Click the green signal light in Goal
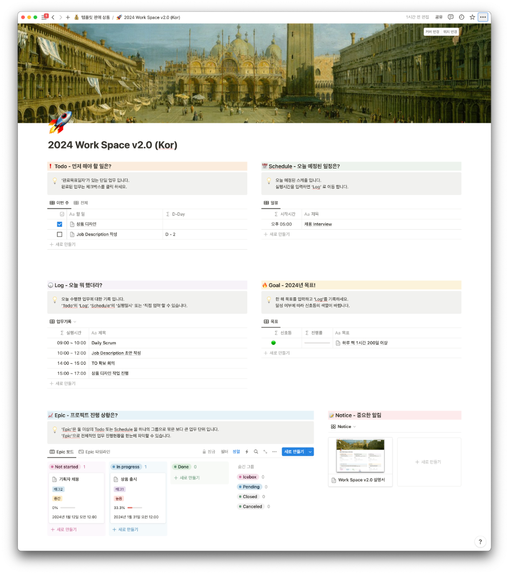The image size is (509, 575). click(x=273, y=343)
